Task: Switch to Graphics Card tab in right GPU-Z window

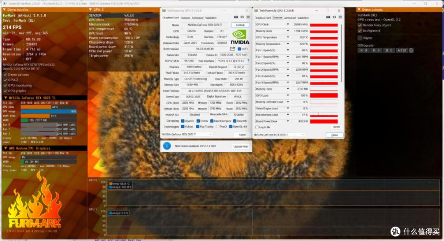Action: pos(263,18)
